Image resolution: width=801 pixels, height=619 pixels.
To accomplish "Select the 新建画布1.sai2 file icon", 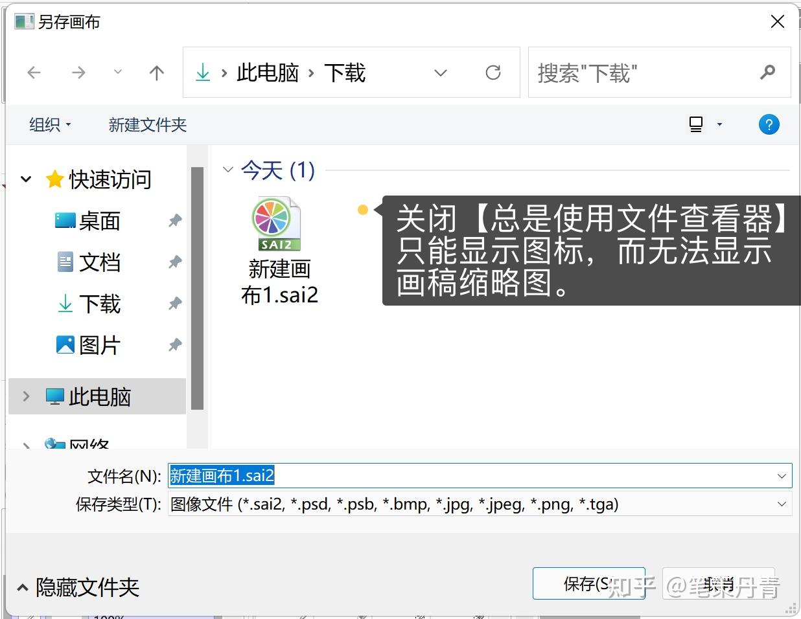I will click(277, 223).
